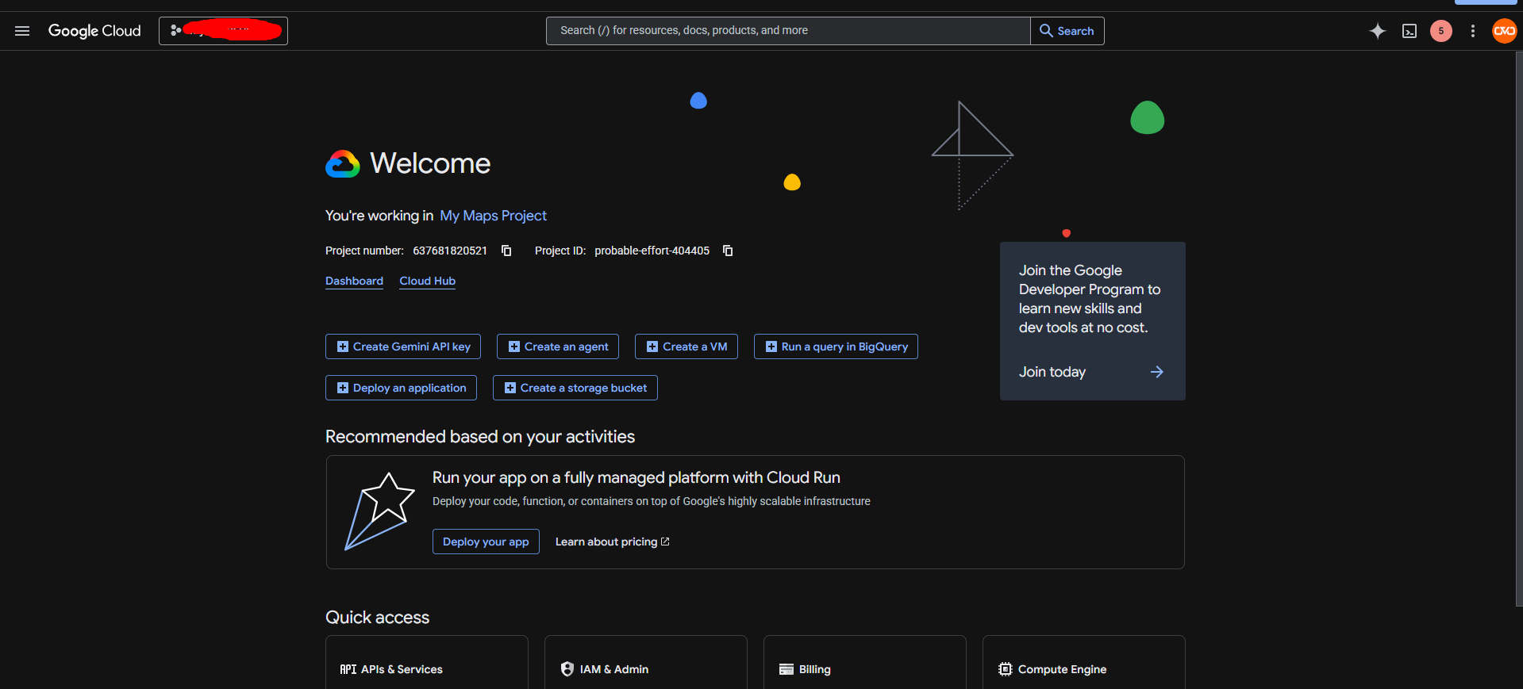This screenshot has width=1523, height=689.
Task: Click the chip icon on Compute Engine
Action: pos(1006,669)
